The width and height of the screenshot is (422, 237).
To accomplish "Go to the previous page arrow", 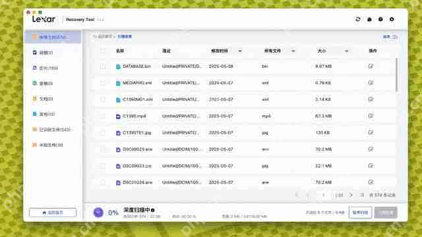I will [308, 195].
